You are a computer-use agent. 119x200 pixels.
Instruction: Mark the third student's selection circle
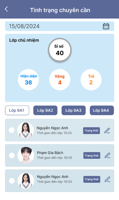tap(12, 181)
